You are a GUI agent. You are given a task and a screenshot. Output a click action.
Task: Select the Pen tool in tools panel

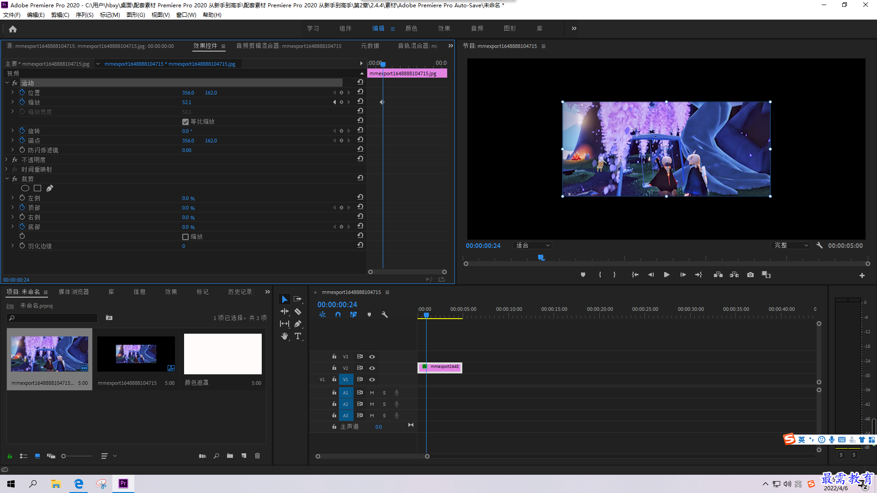tap(298, 324)
